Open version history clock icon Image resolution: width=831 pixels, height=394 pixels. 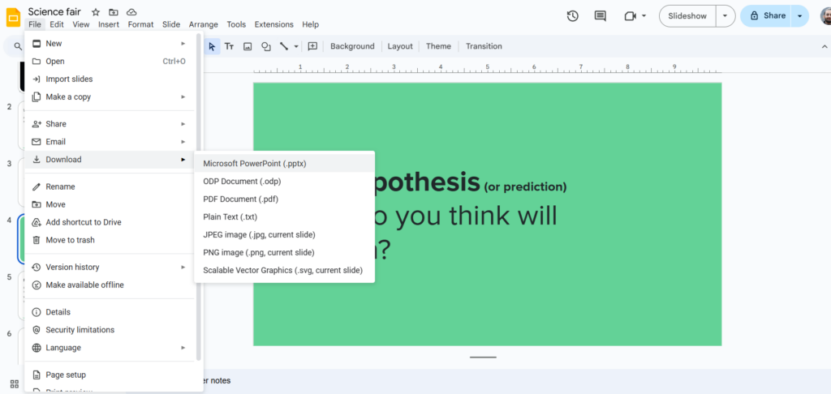pos(572,15)
